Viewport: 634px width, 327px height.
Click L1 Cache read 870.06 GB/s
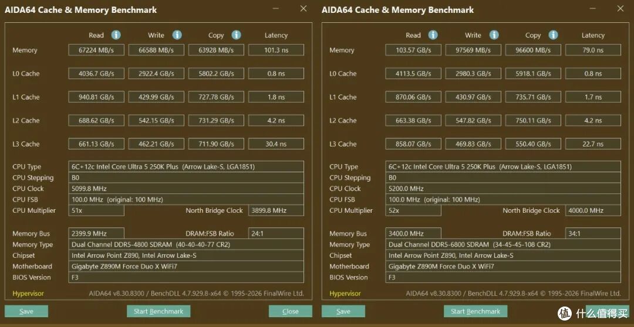413,97
